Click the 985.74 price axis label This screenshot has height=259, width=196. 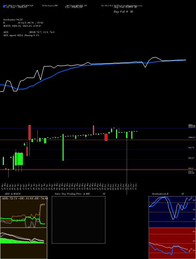192,148
